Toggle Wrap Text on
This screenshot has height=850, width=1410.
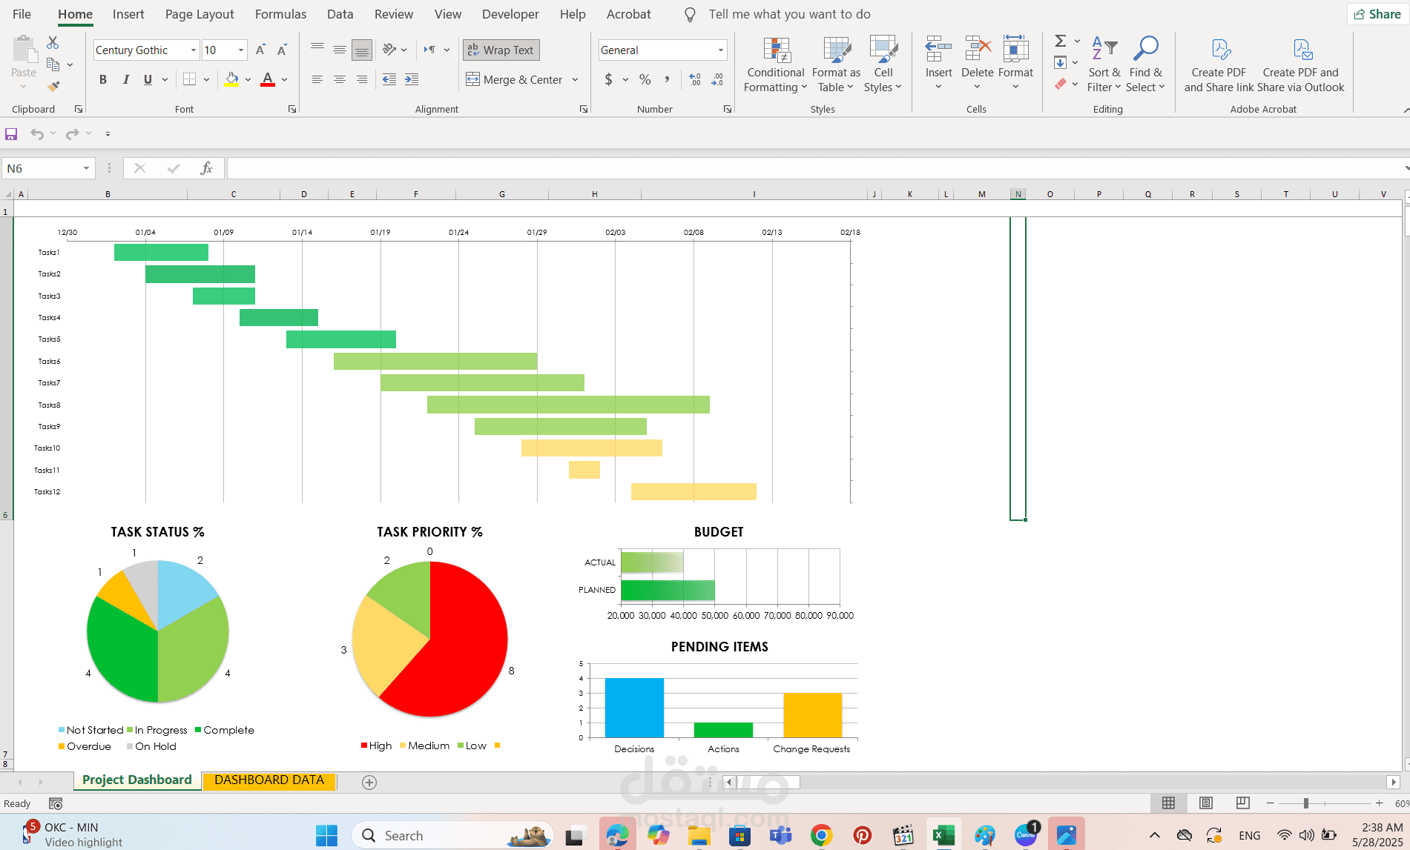[x=501, y=50]
